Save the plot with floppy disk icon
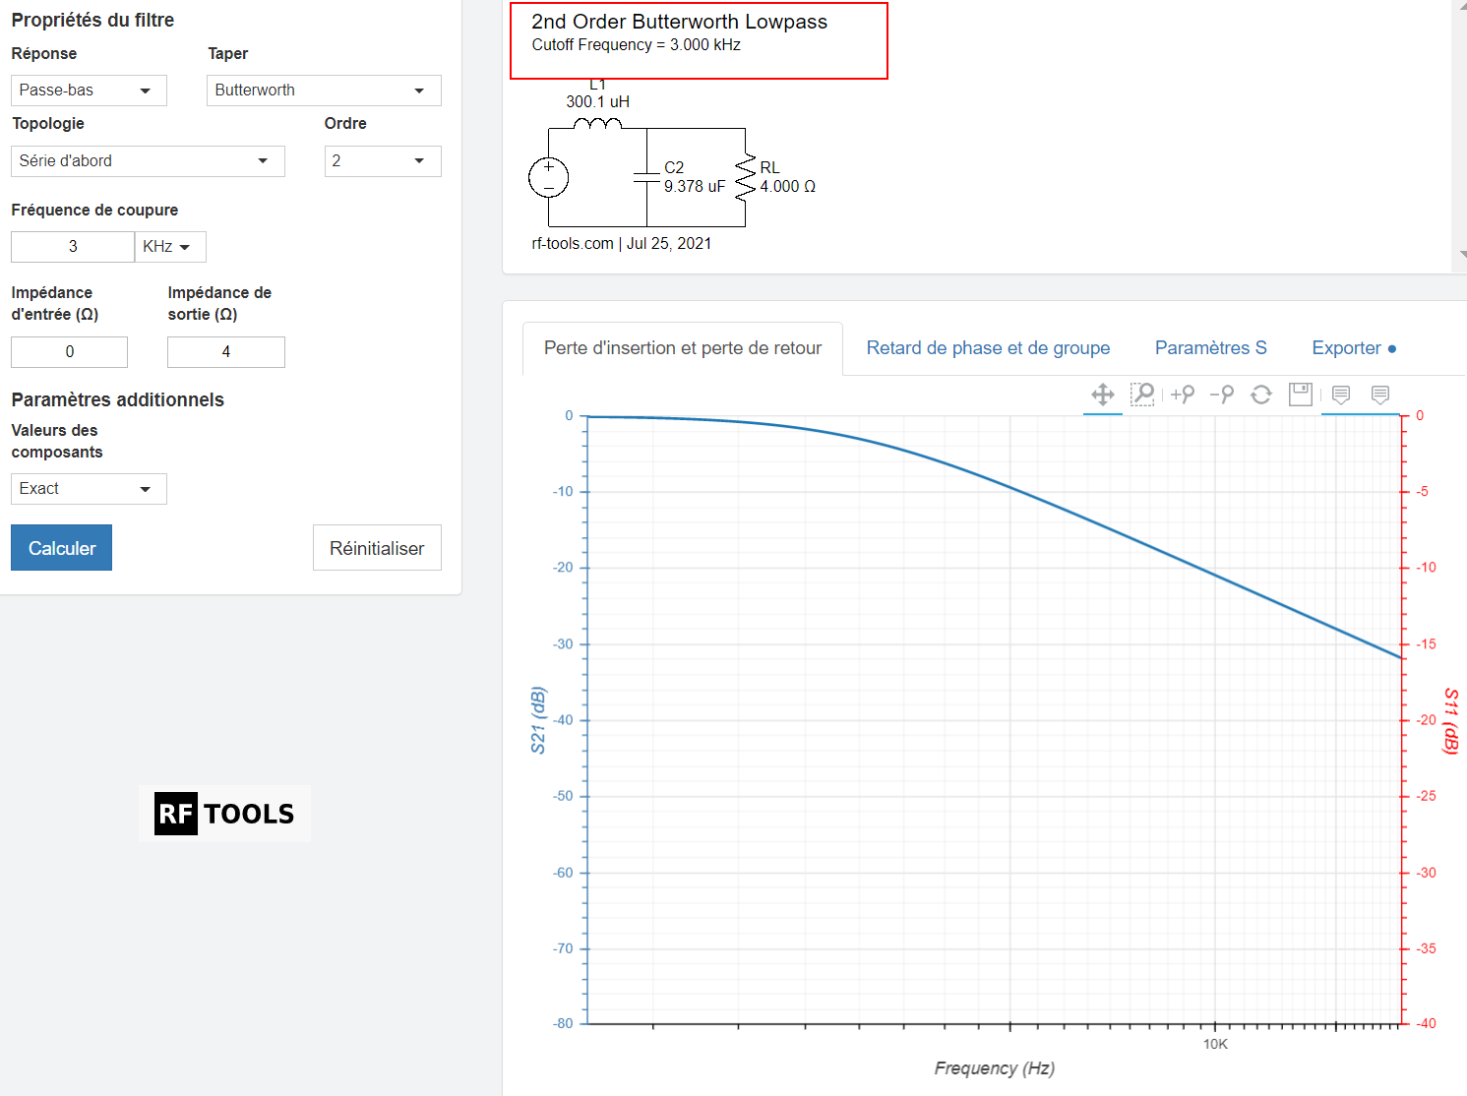1467x1096 pixels. [1301, 395]
